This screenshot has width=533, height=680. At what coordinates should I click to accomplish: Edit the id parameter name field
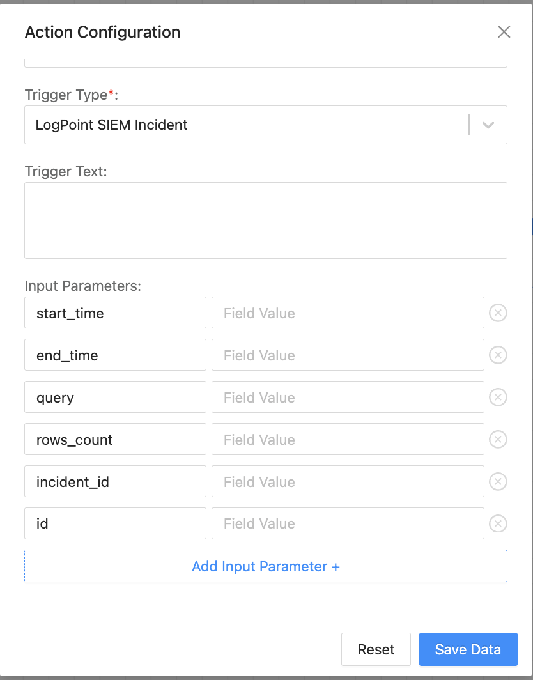coord(115,524)
